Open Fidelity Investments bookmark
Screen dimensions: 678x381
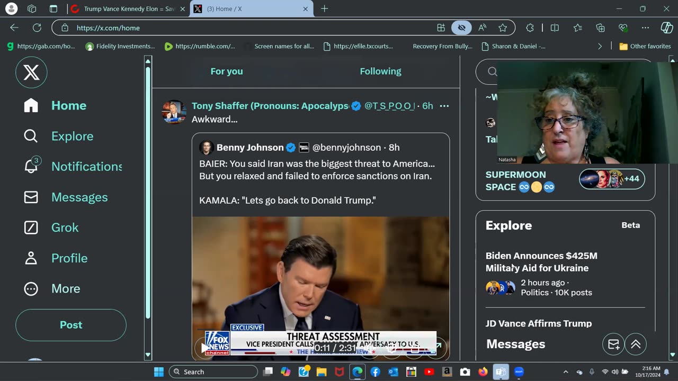point(120,46)
